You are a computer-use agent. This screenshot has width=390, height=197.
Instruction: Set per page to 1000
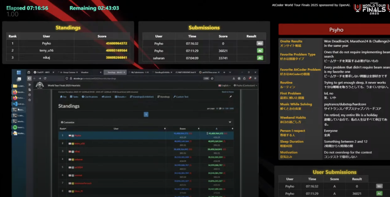[231, 109]
